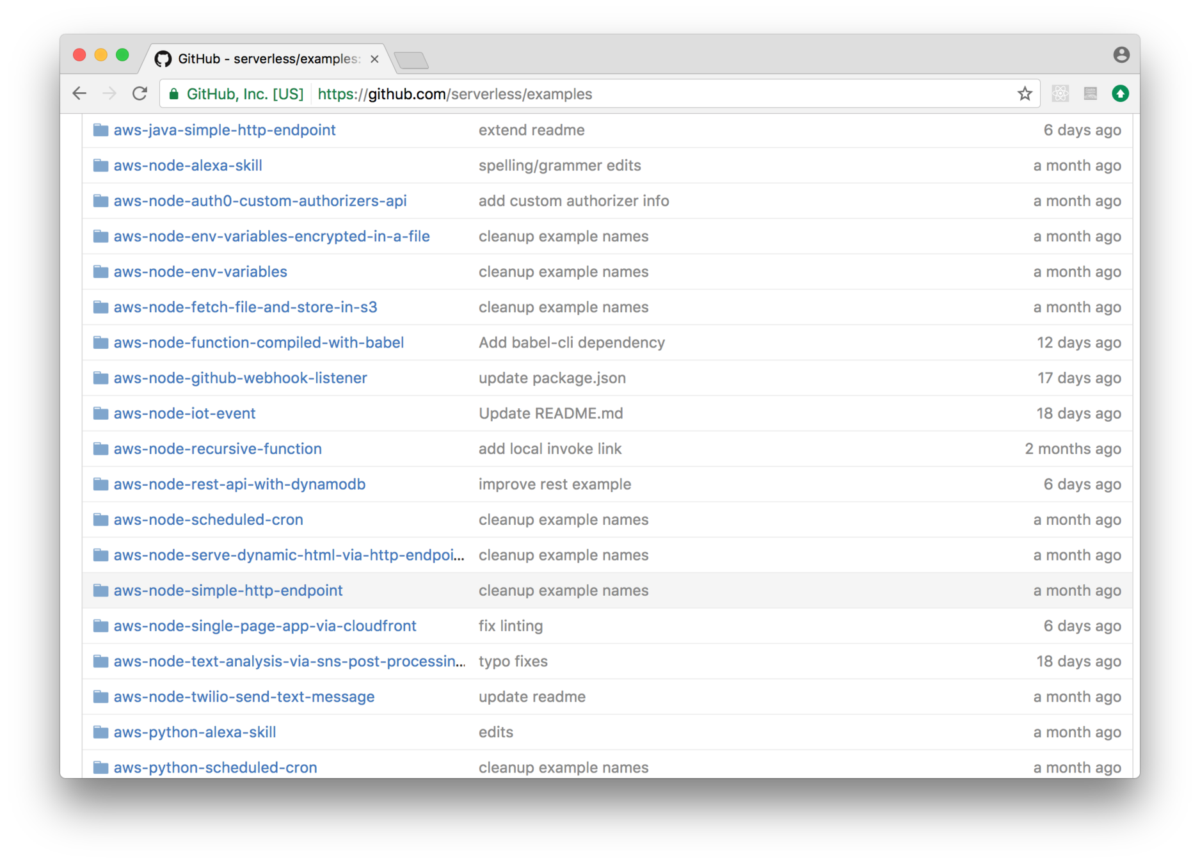The image size is (1200, 864).
Task: Click folder icon for aws-node-recursive-function
Action: coord(100,449)
